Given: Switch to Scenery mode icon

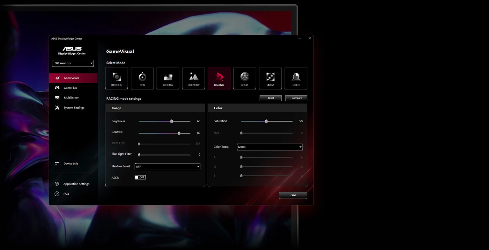Looking at the screenshot, I should (193, 78).
